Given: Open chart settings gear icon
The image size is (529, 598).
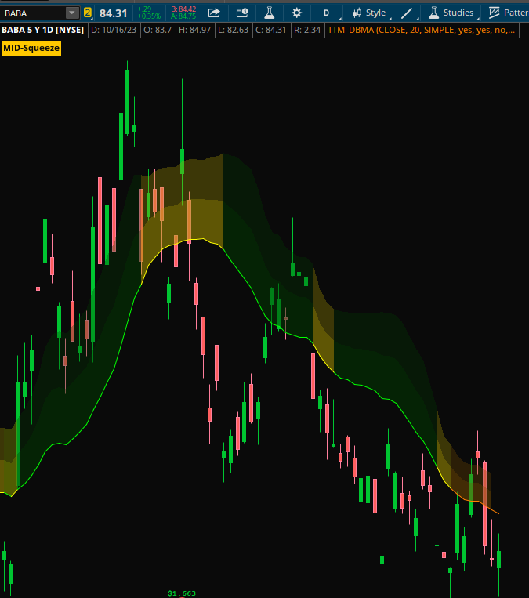Looking at the screenshot, I should (296, 13).
